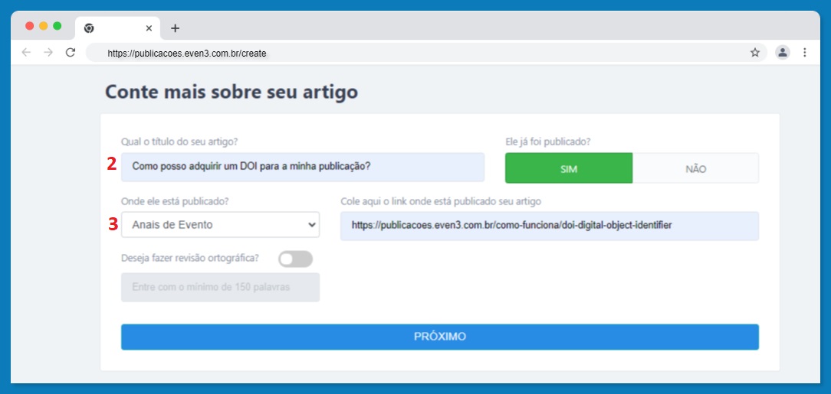831x394 pixels.
Task: Open the Anais de Evento dropdown
Action: (x=220, y=225)
